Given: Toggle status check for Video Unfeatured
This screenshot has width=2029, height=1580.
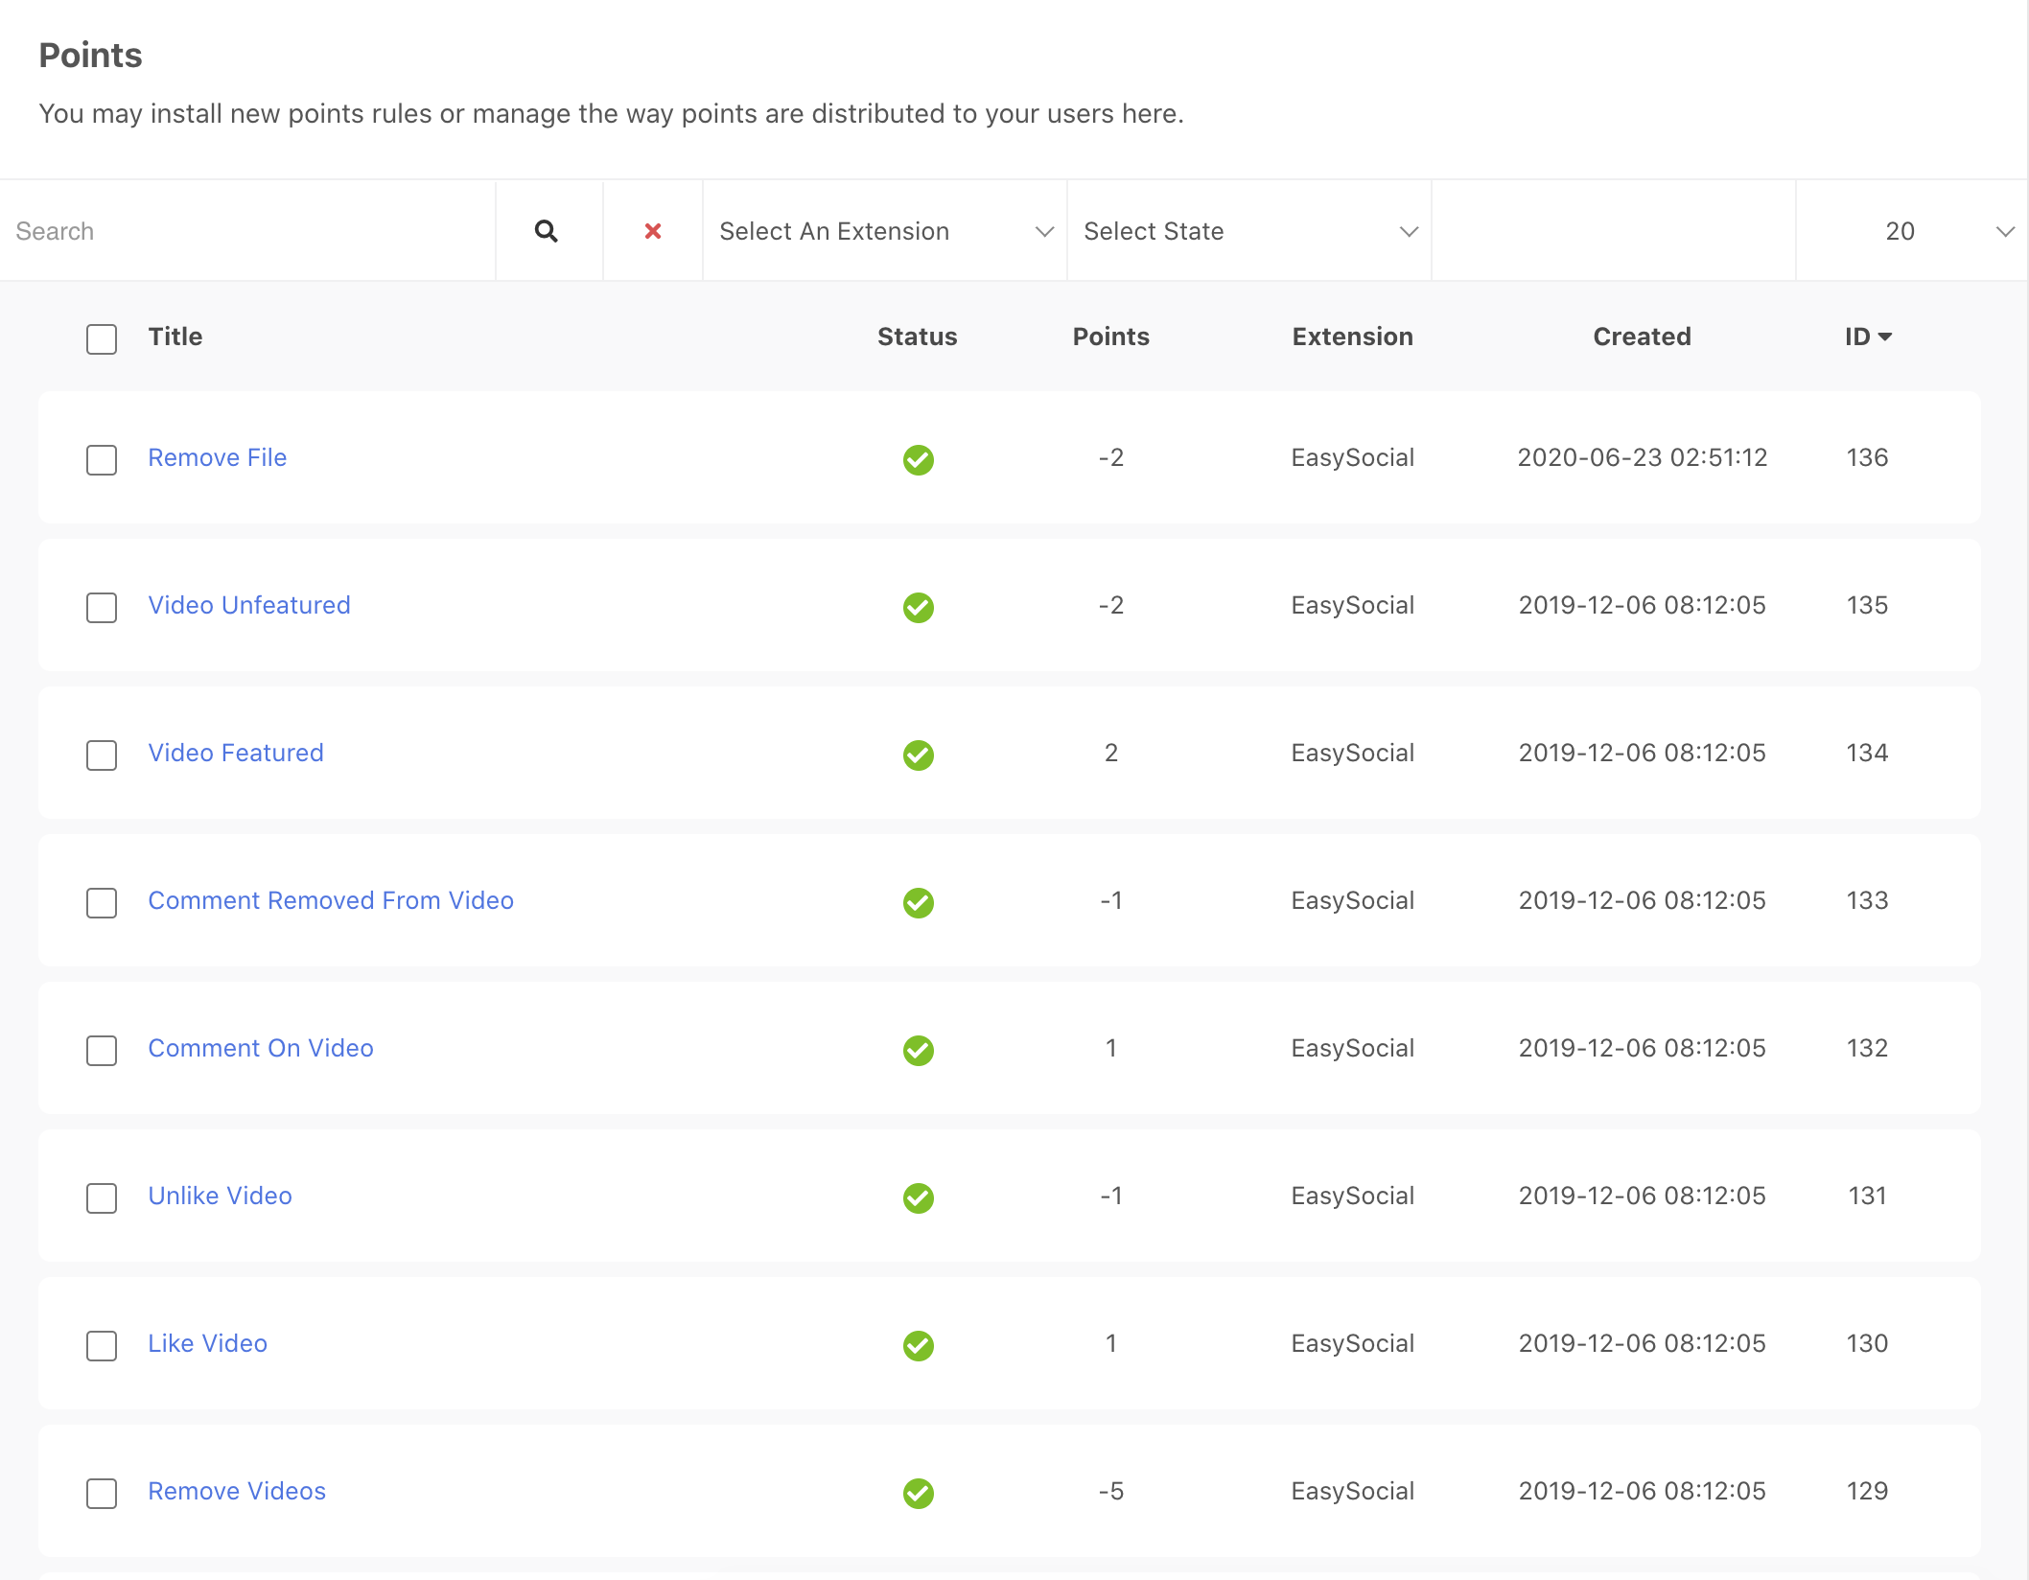Looking at the screenshot, I should (x=919, y=607).
